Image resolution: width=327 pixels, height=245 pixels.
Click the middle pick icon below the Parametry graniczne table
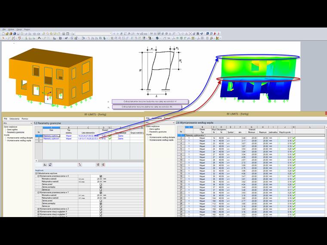(x=80, y=165)
